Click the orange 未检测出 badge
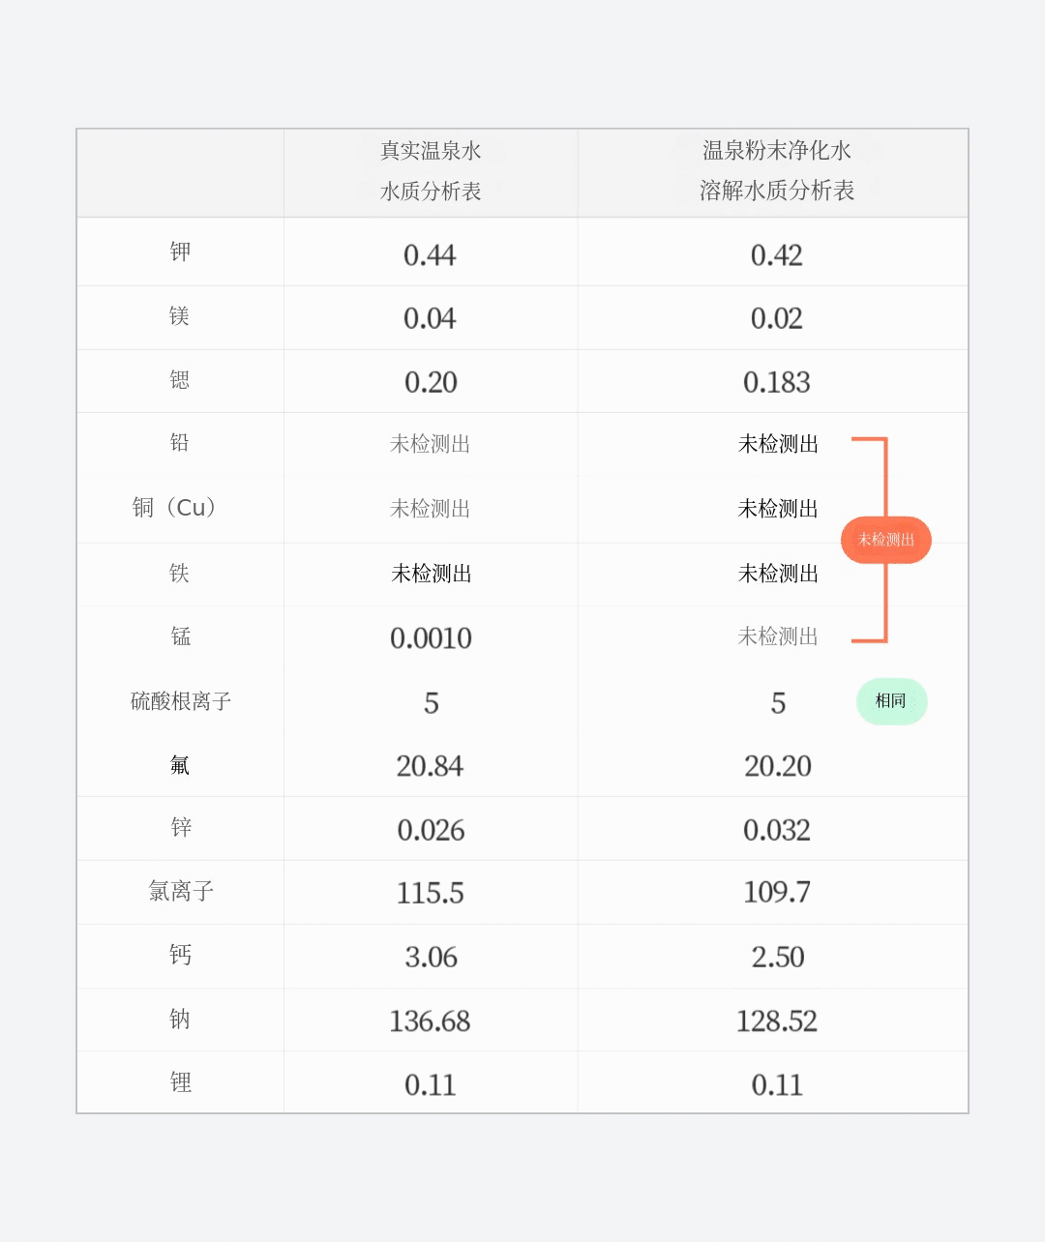The width and height of the screenshot is (1045, 1242). [885, 540]
